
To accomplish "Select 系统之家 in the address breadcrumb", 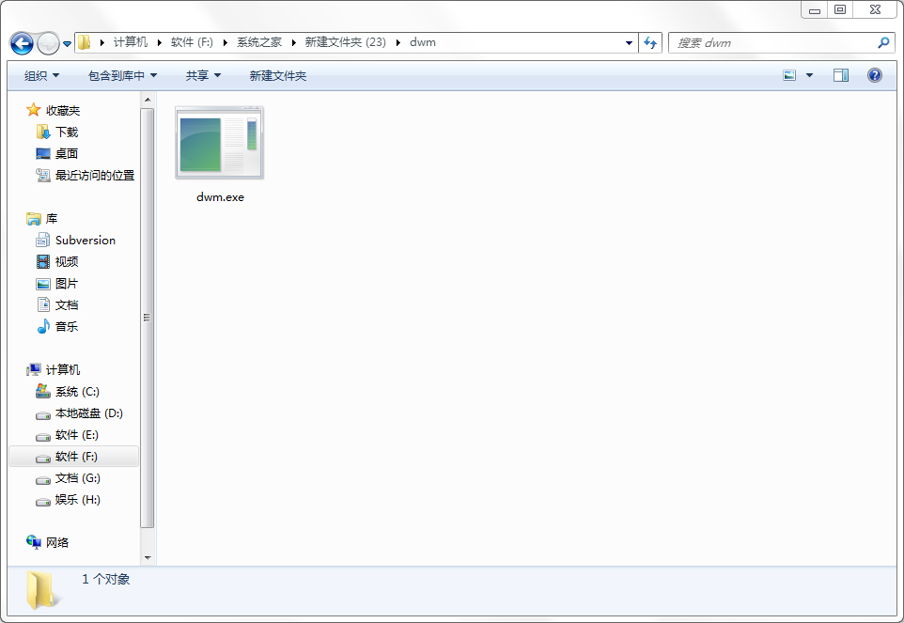I will click(x=258, y=42).
